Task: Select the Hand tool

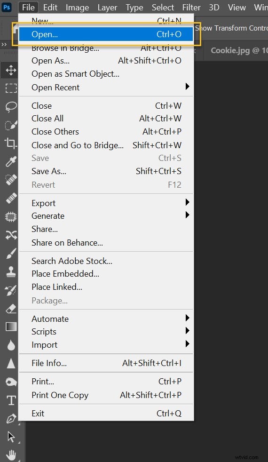Action: pyautogui.click(x=11, y=455)
